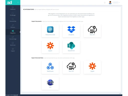Click the AlgoDocs logo in header
Viewport: 128px width, 96px height.
[9, 3]
